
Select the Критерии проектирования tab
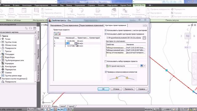click(116, 25)
